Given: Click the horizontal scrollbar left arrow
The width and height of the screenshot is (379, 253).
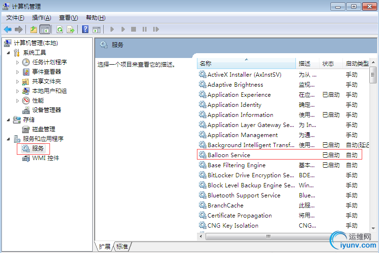Looking at the screenshot, I should (x=201, y=236).
